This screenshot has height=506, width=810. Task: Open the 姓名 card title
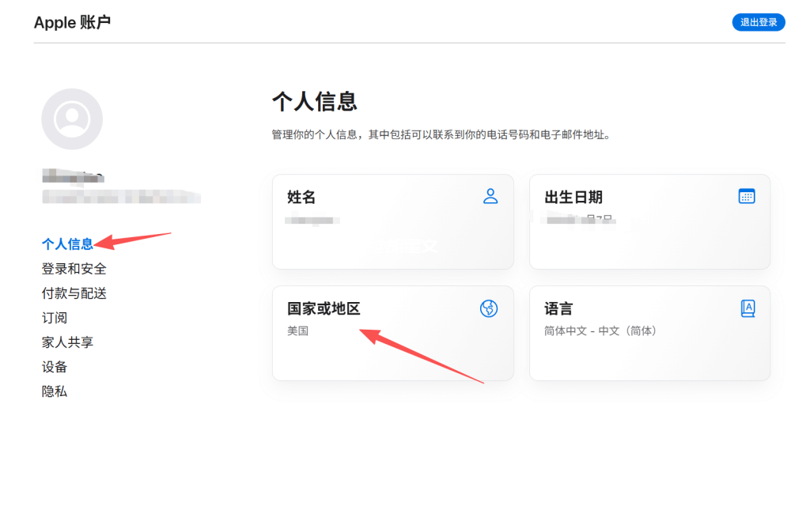301,197
